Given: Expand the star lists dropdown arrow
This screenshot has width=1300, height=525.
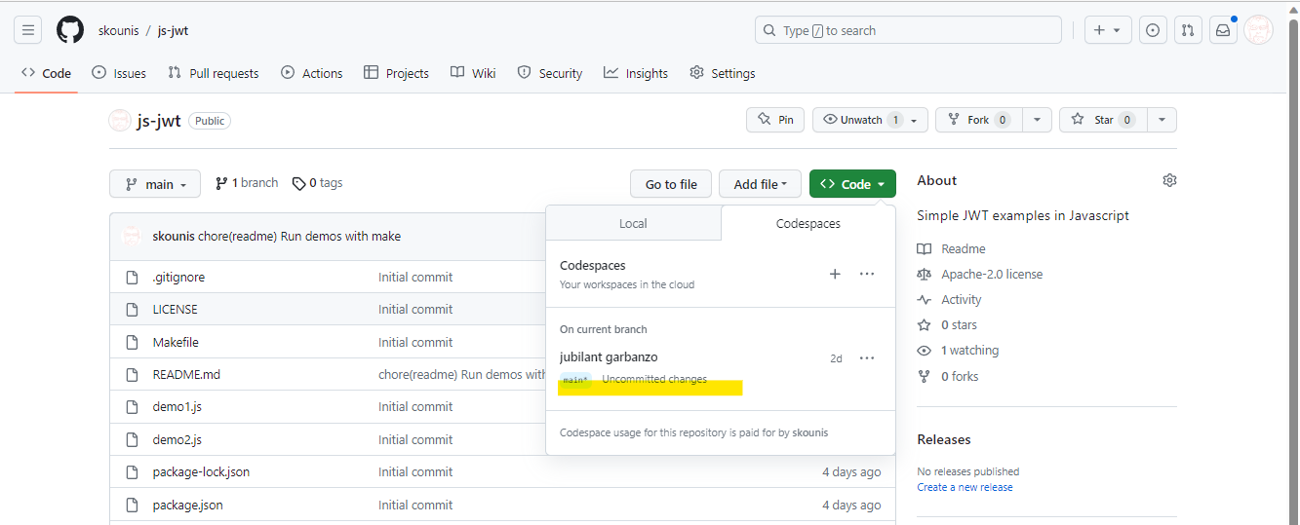Looking at the screenshot, I should pos(1162,120).
